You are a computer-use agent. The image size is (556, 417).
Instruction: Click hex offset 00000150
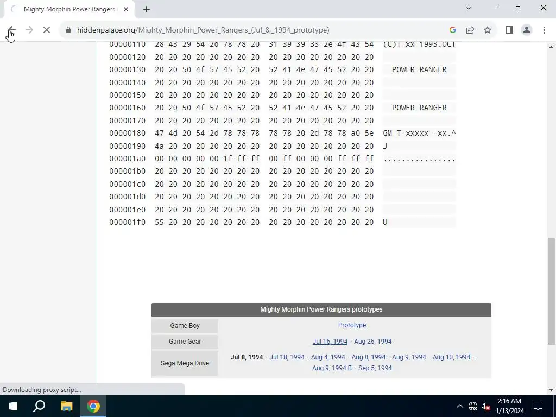[x=127, y=95]
